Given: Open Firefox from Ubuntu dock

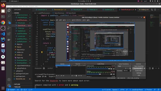Looking at the screenshot, I should coord(3,5).
